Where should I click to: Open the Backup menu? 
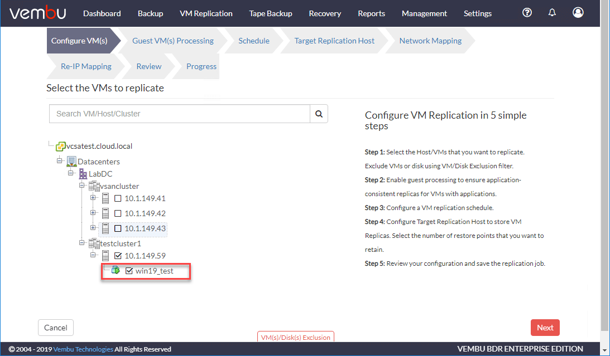[x=150, y=13]
